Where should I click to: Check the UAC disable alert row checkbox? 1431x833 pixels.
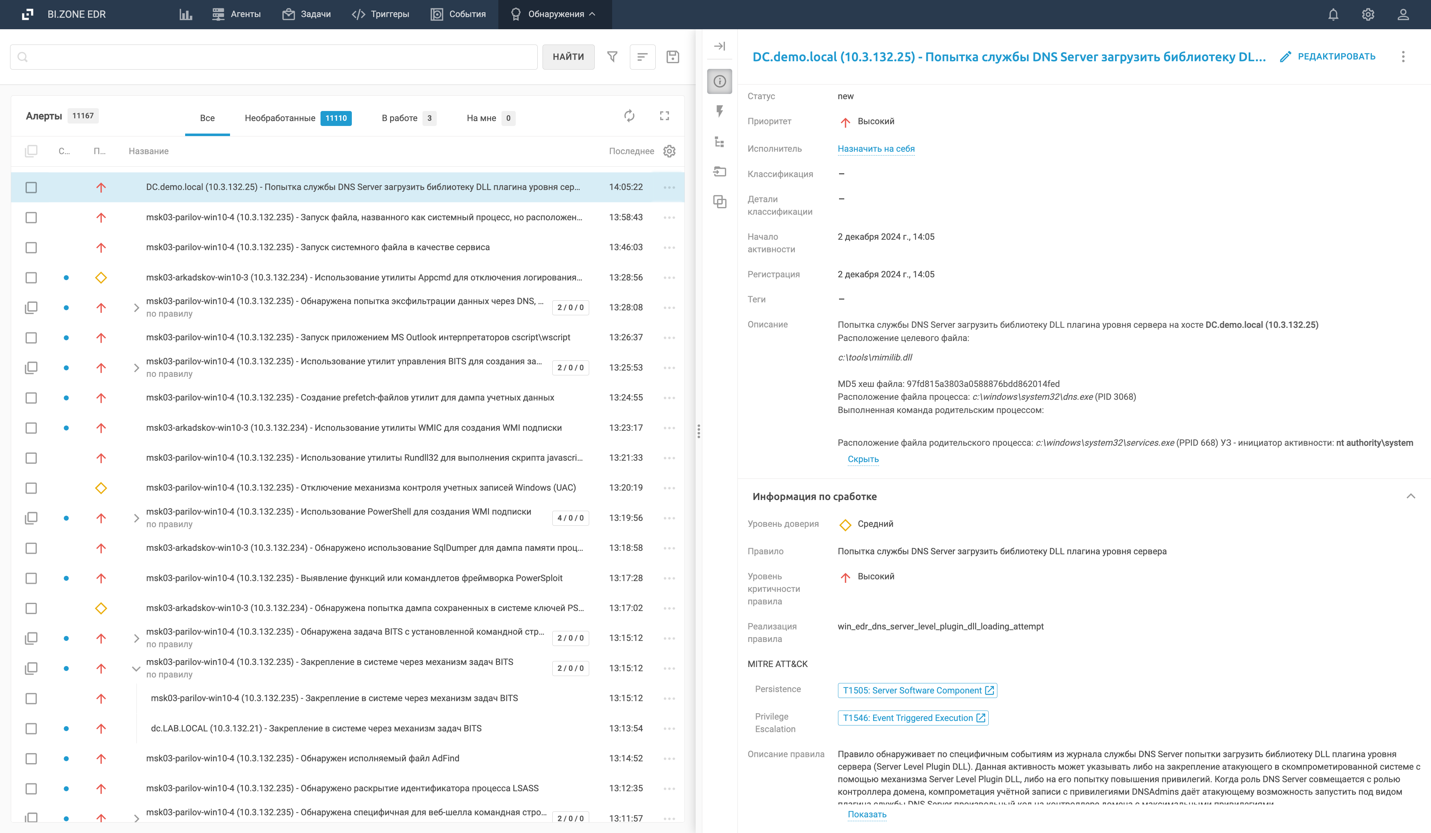click(31, 488)
